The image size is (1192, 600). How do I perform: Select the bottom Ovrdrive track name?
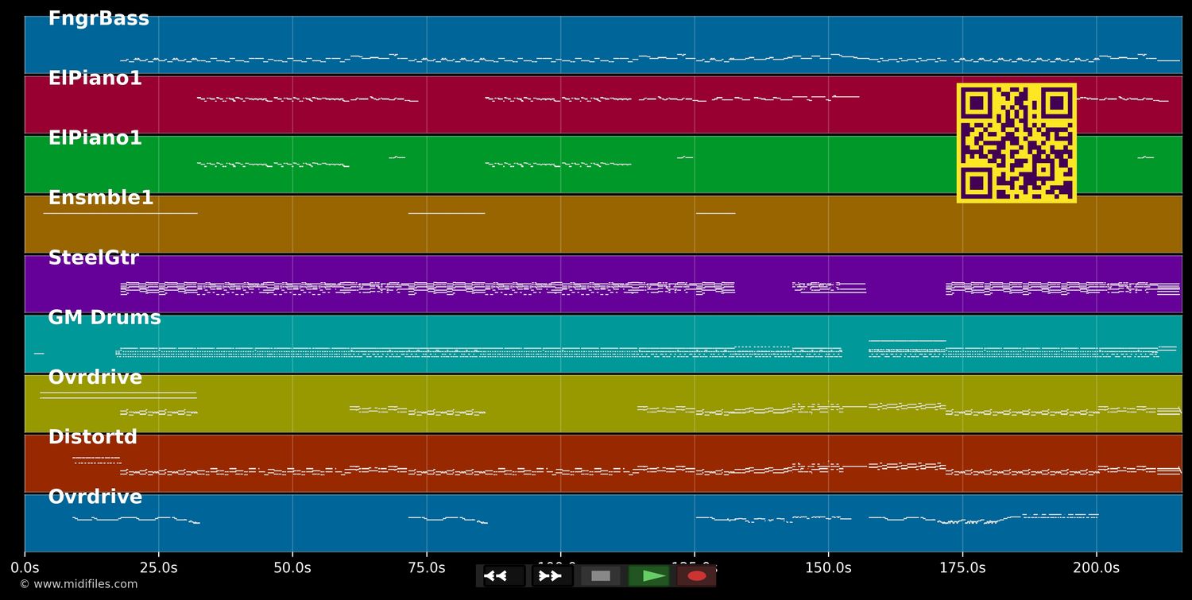95,497
